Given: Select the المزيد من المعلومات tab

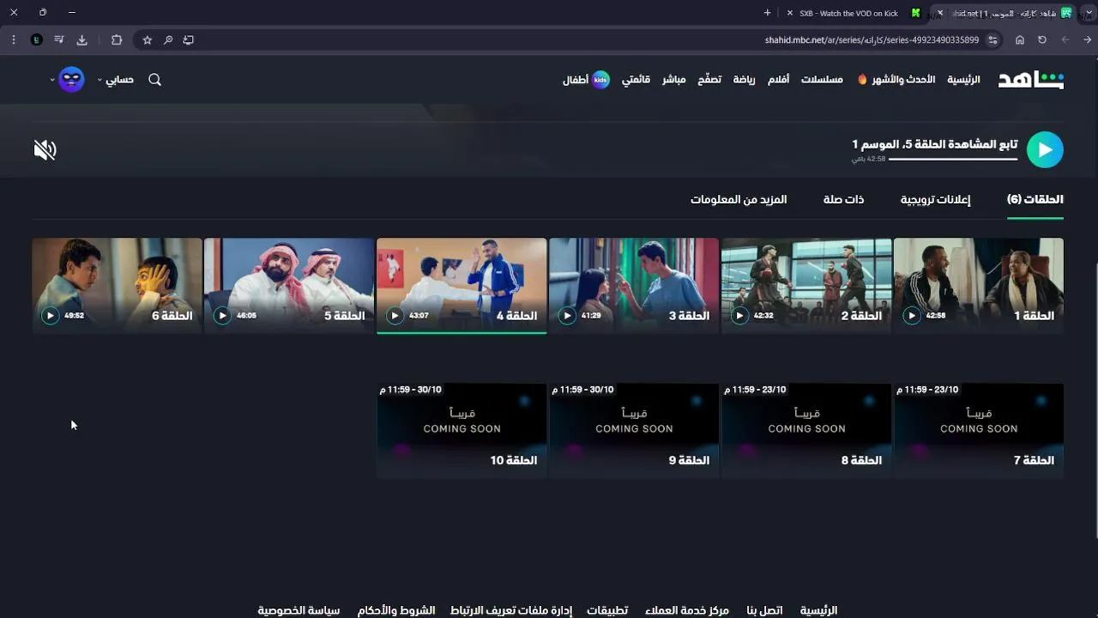Looking at the screenshot, I should (x=739, y=199).
